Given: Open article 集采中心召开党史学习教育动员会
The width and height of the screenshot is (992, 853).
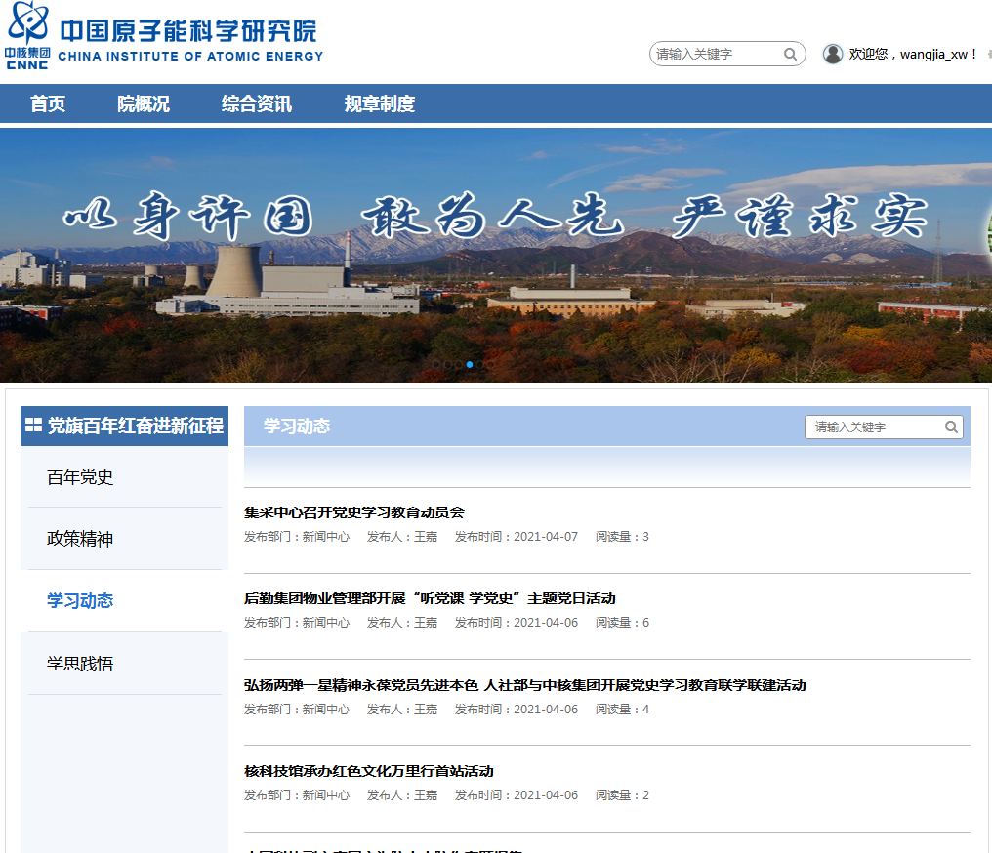Looking at the screenshot, I should coord(354,512).
